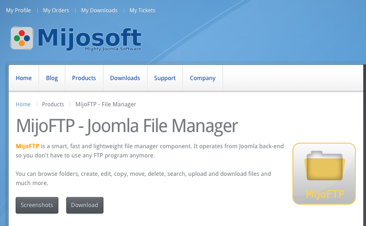Go to My Downloads link

coord(99,11)
